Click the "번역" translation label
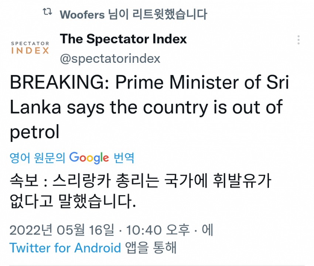 [124, 158]
